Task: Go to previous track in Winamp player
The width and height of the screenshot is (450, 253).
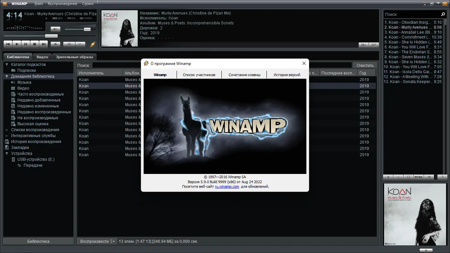Action: coord(8,44)
